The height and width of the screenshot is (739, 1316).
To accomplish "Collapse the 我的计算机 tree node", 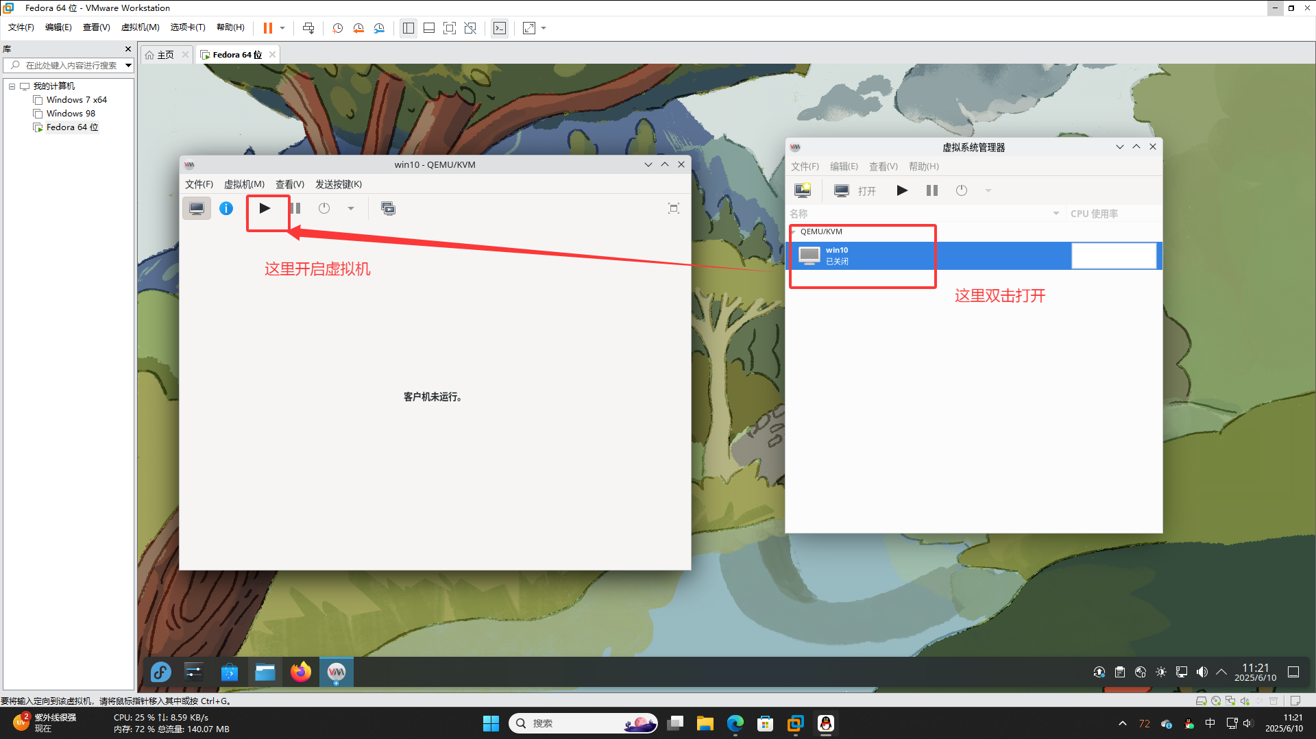I will [12, 86].
